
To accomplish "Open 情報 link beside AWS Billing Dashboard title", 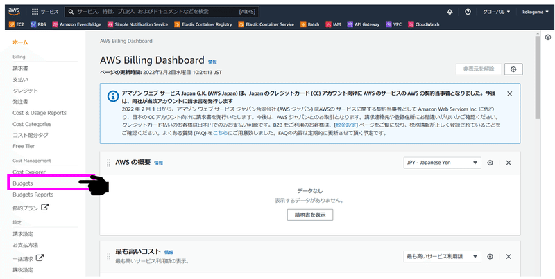I will point(212,62).
